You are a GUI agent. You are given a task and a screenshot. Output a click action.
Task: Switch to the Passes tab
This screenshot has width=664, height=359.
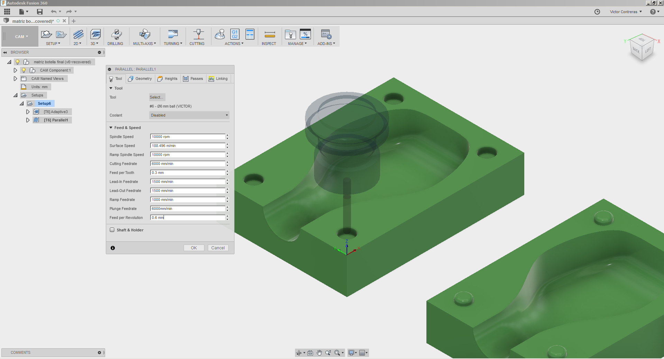193,79
